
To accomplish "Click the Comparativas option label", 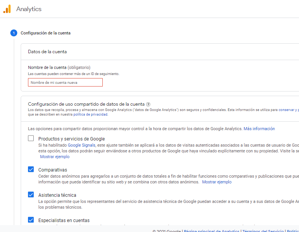I will tap(53, 170).
